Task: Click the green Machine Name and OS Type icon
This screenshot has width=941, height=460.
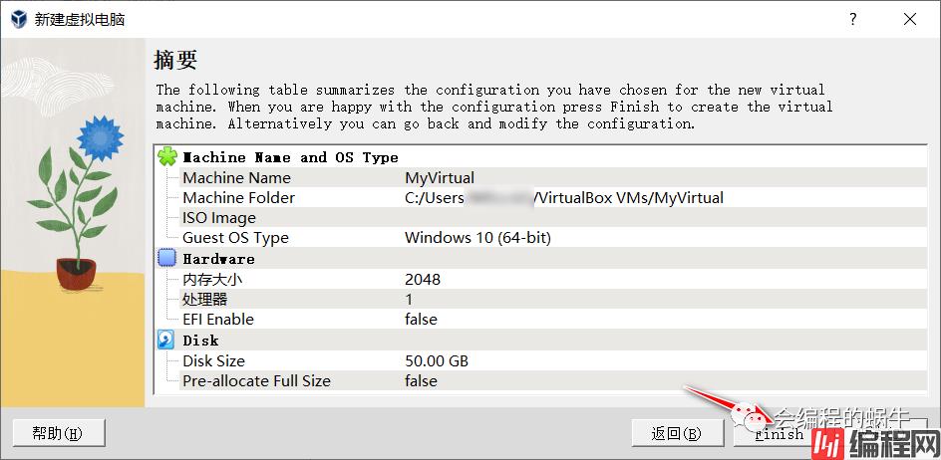Action: pyautogui.click(x=167, y=157)
